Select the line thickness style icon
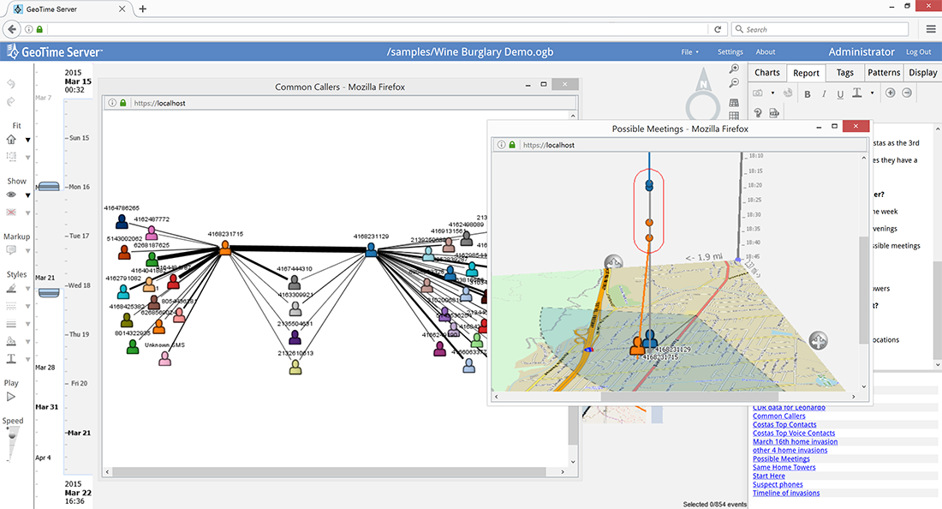This screenshot has width=942, height=509. click(11, 324)
